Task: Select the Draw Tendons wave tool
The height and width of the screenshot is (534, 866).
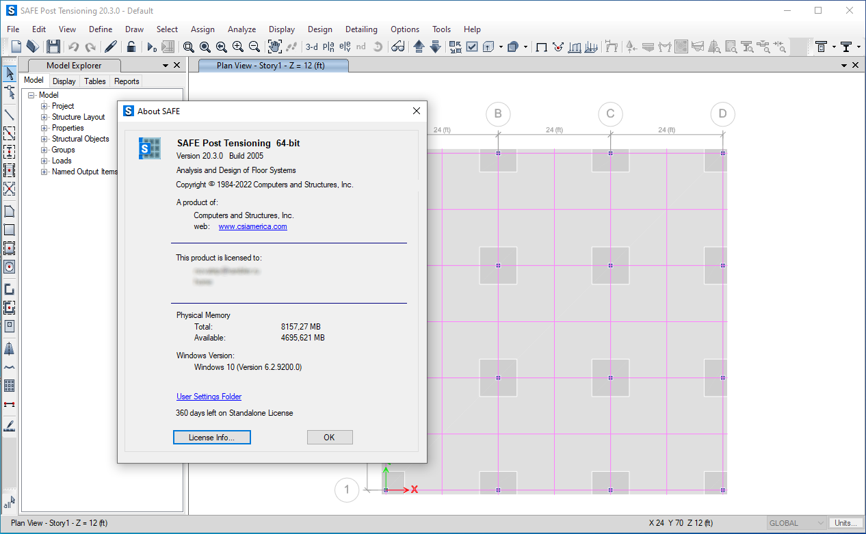Action: (x=10, y=367)
